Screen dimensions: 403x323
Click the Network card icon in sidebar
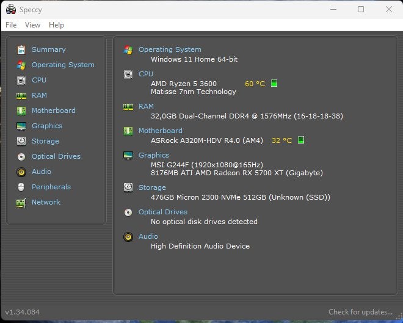coord(21,203)
